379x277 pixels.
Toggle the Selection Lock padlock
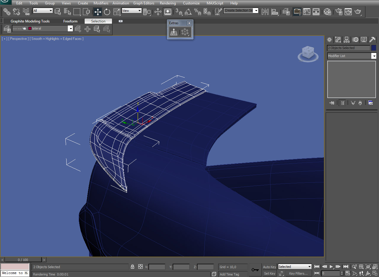(132, 267)
